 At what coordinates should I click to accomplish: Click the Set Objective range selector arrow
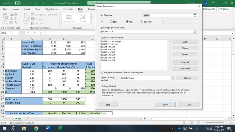pyautogui.click(x=195, y=15)
